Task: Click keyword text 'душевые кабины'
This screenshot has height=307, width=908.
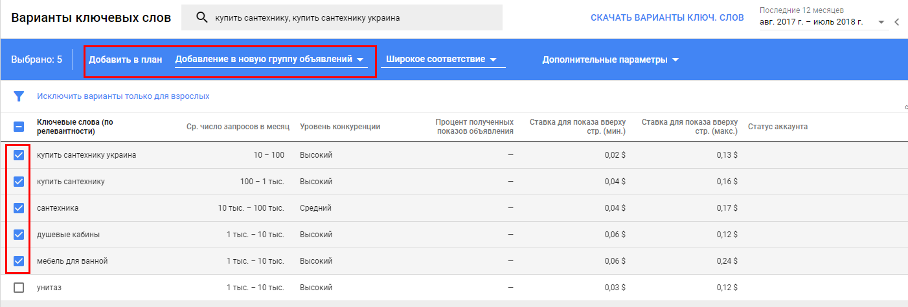Action: 68,235
